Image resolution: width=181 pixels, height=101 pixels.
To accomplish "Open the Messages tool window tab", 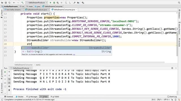I will [x=32, y=97].
